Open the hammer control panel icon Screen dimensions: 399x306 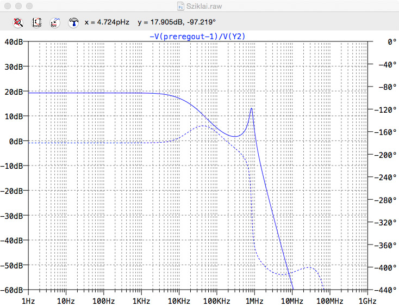73,23
